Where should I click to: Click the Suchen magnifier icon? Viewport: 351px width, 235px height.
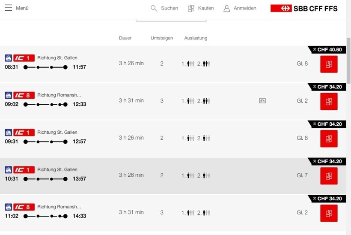click(x=154, y=8)
